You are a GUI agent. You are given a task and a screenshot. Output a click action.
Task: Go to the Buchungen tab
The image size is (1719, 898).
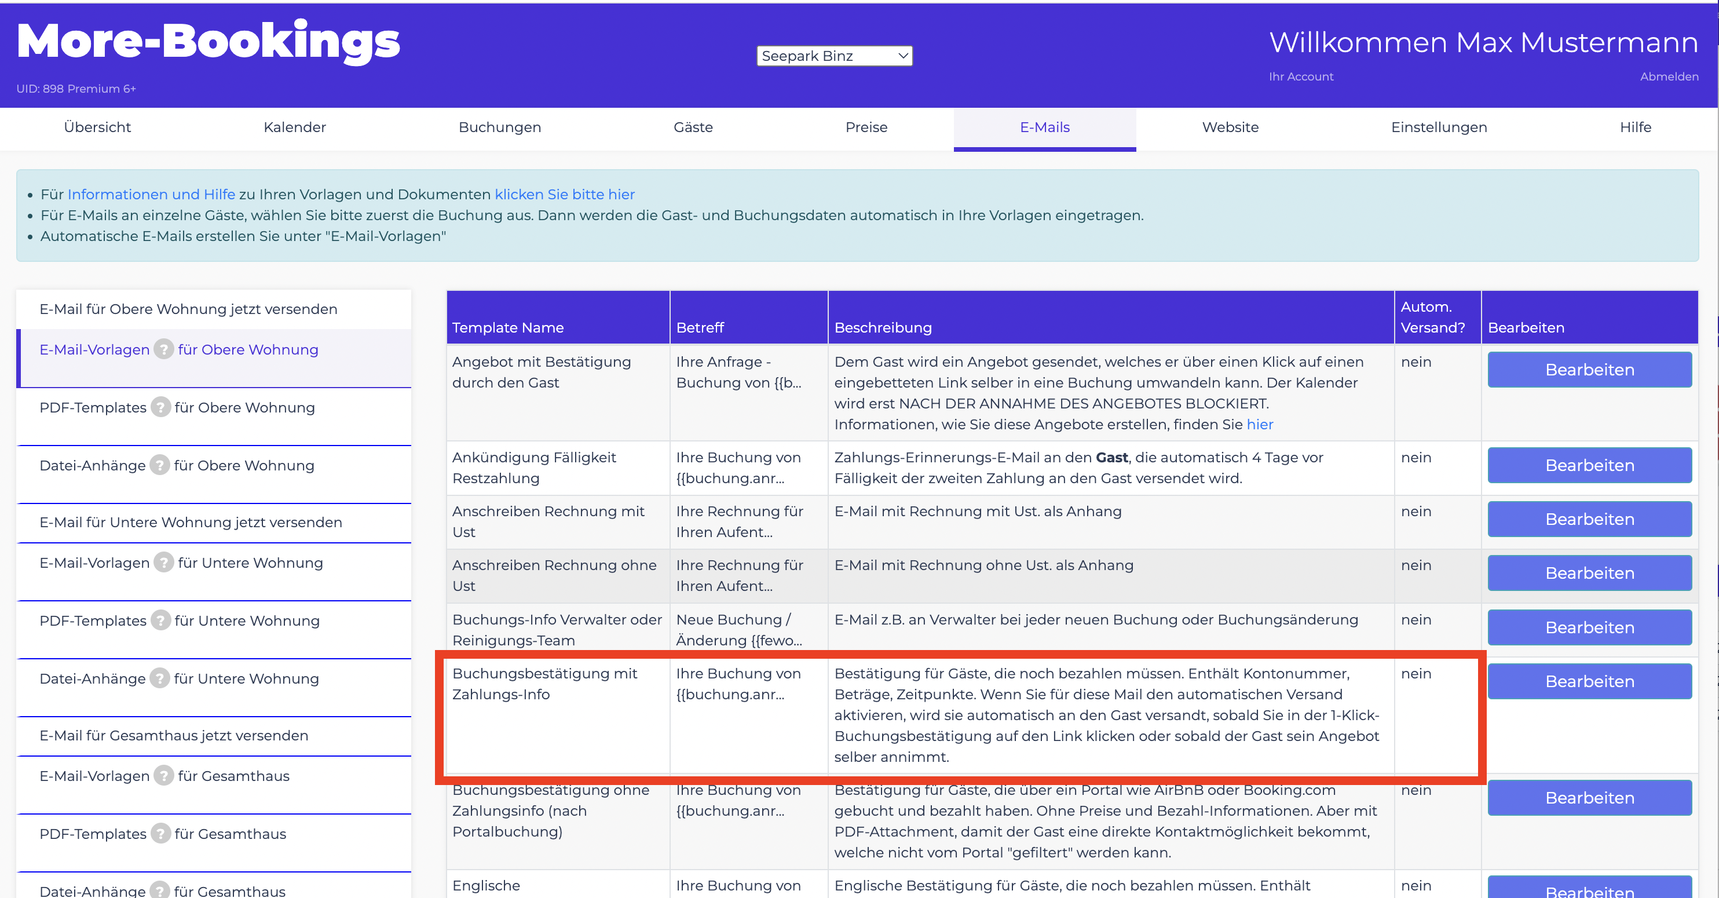500,127
